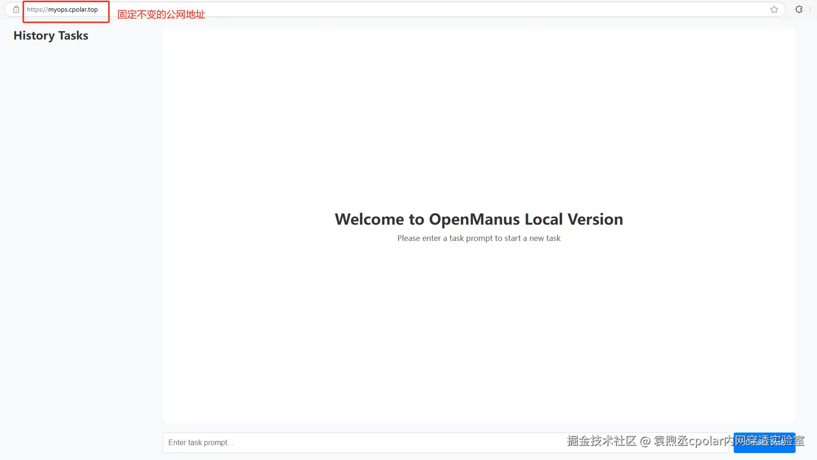
Task: Click the site lock icon in address bar
Action: point(16,9)
